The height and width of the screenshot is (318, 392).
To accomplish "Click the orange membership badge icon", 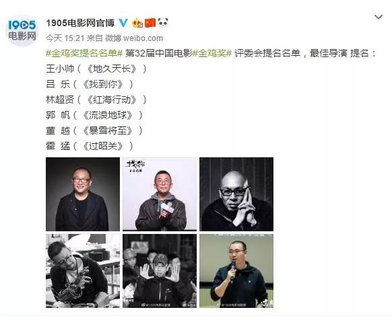I will pyautogui.click(x=137, y=23).
